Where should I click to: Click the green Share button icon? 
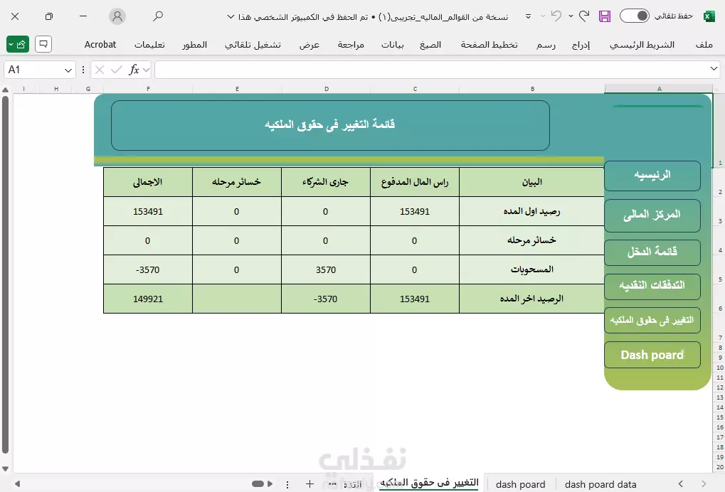click(x=18, y=44)
